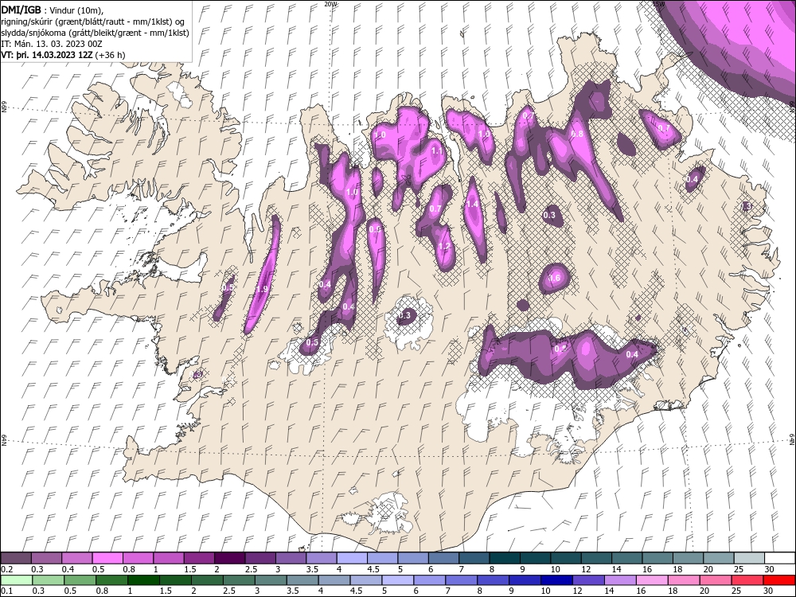
Task: Click the '15W' longitude label
Action: (658, 3)
